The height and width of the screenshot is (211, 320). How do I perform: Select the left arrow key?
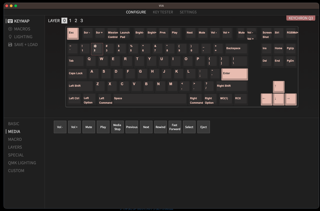coord(267,99)
